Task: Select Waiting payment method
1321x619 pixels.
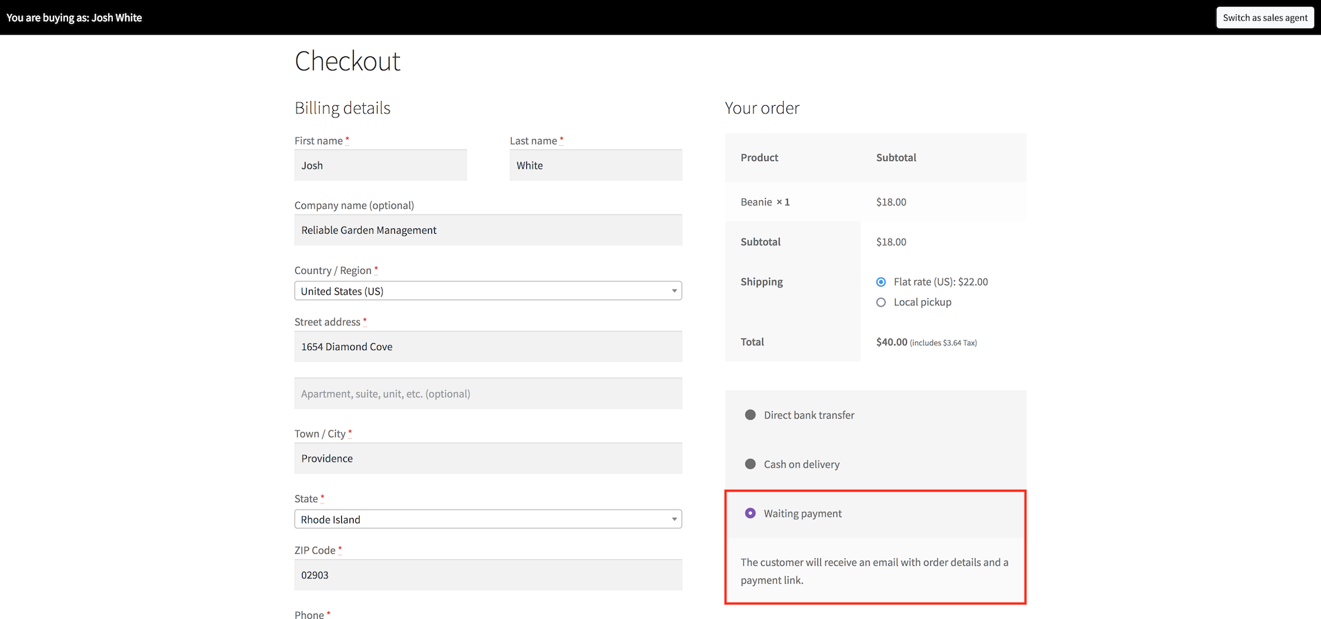Action: tap(751, 514)
